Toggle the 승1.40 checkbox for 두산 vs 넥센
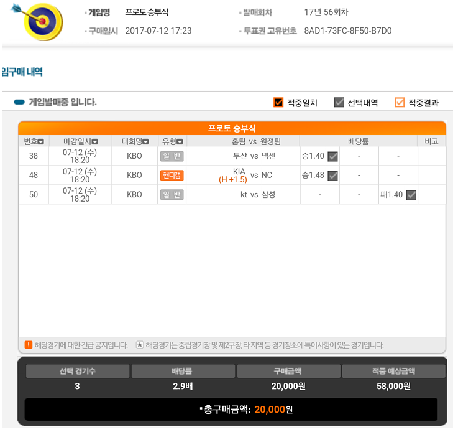 333,156
